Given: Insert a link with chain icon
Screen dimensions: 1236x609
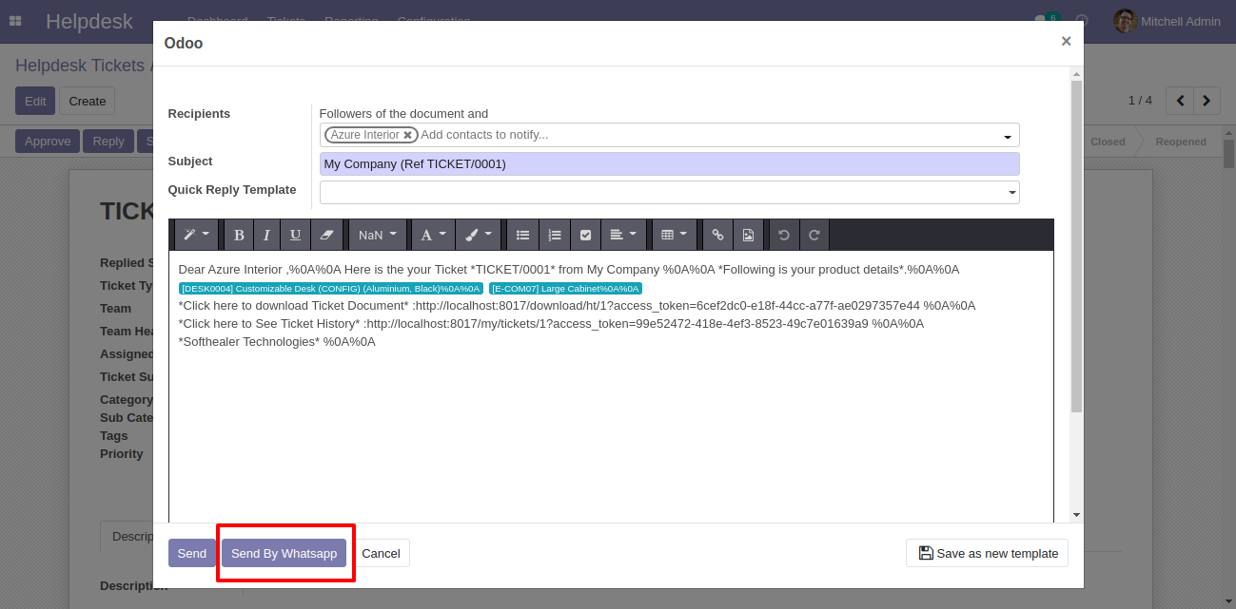Looking at the screenshot, I should pyautogui.click(x=717, y=235).
